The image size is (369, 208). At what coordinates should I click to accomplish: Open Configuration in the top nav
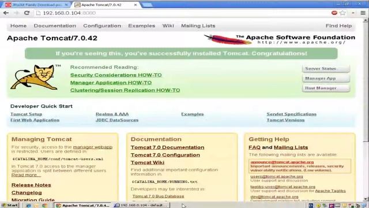point(102,25)
